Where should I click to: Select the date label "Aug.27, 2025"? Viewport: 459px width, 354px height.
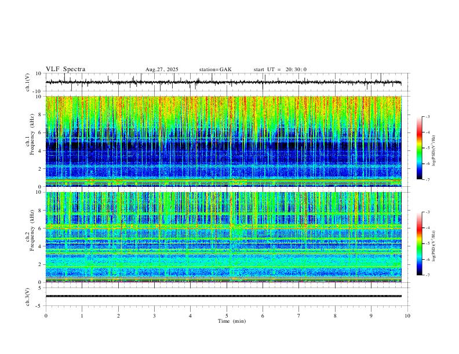(x=162, y=69)
